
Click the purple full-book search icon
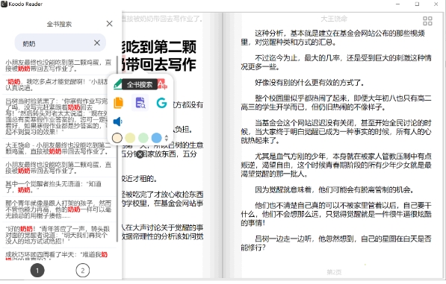pyautogui.click(x=140, y=103)
